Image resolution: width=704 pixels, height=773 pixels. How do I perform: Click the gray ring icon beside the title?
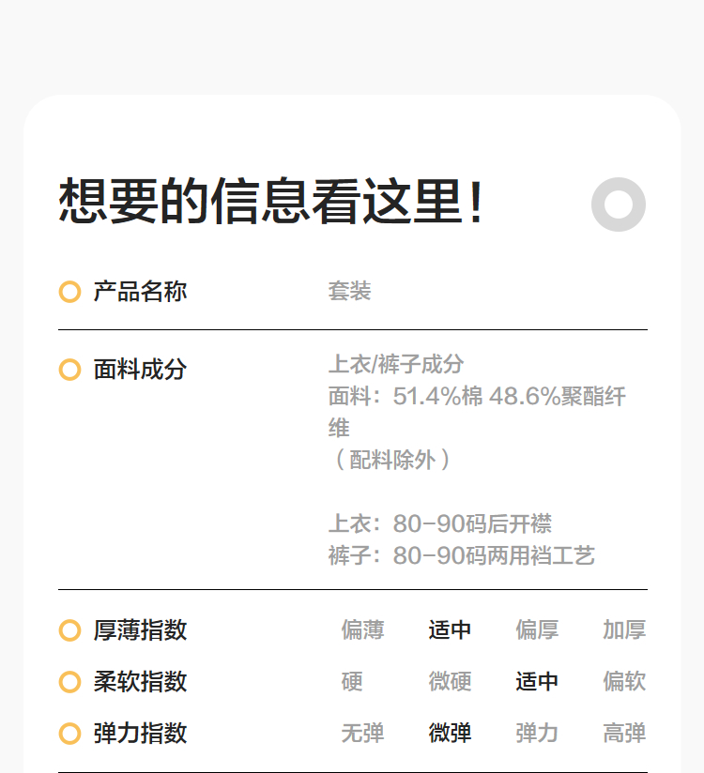tap(619, 205)
